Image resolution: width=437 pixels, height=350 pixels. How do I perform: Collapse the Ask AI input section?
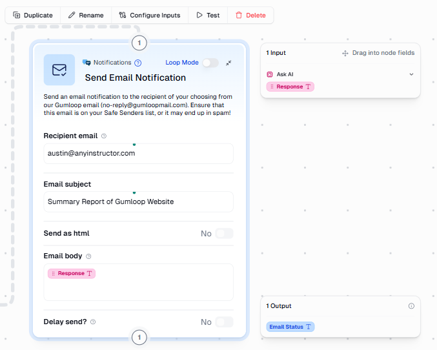[x=411, y=74]
